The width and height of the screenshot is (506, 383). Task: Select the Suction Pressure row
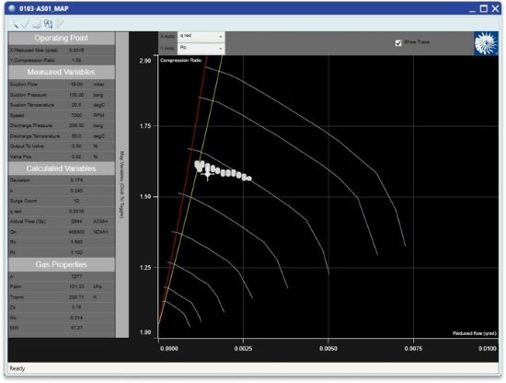pyautogui.click(x=62, y=95)
